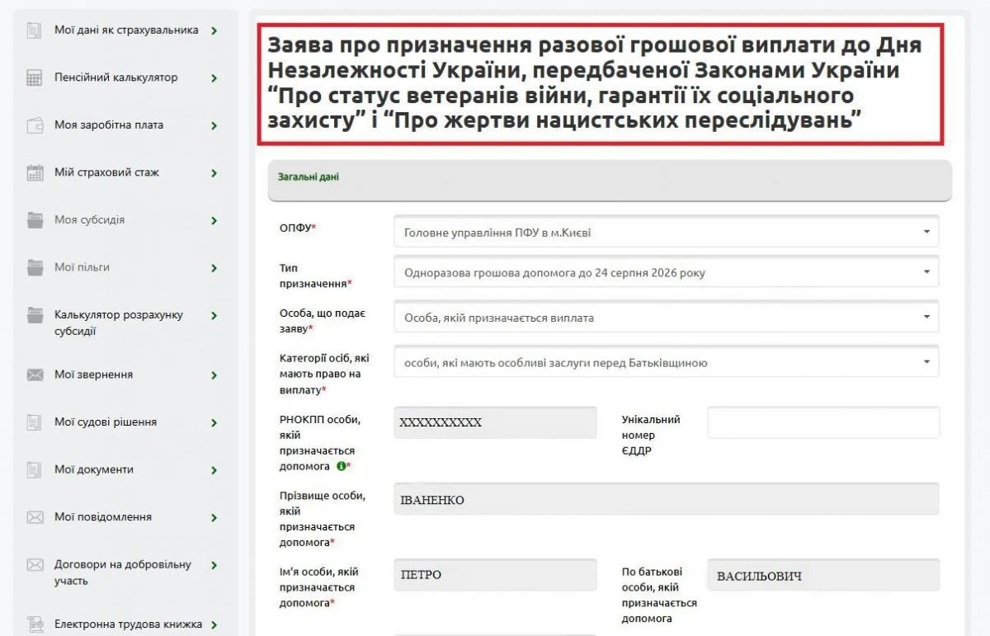This screenshot has height=636, width=990.
Task: Open Мої дані як страхувальника menu item
Action: pyautogui.click(x=126, y=31)
